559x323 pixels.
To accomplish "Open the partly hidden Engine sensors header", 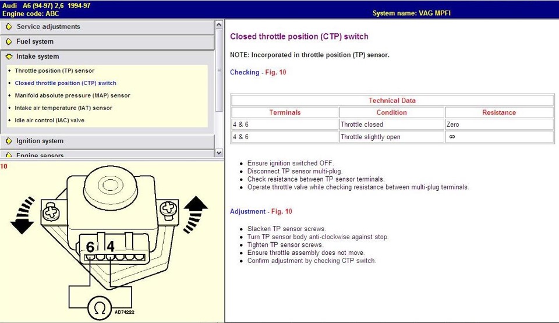I will 107,154.
